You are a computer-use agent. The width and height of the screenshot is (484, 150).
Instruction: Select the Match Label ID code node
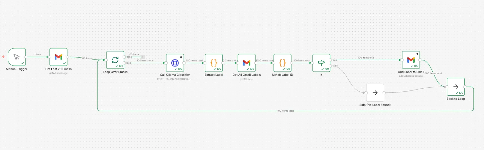click(282, 63)
